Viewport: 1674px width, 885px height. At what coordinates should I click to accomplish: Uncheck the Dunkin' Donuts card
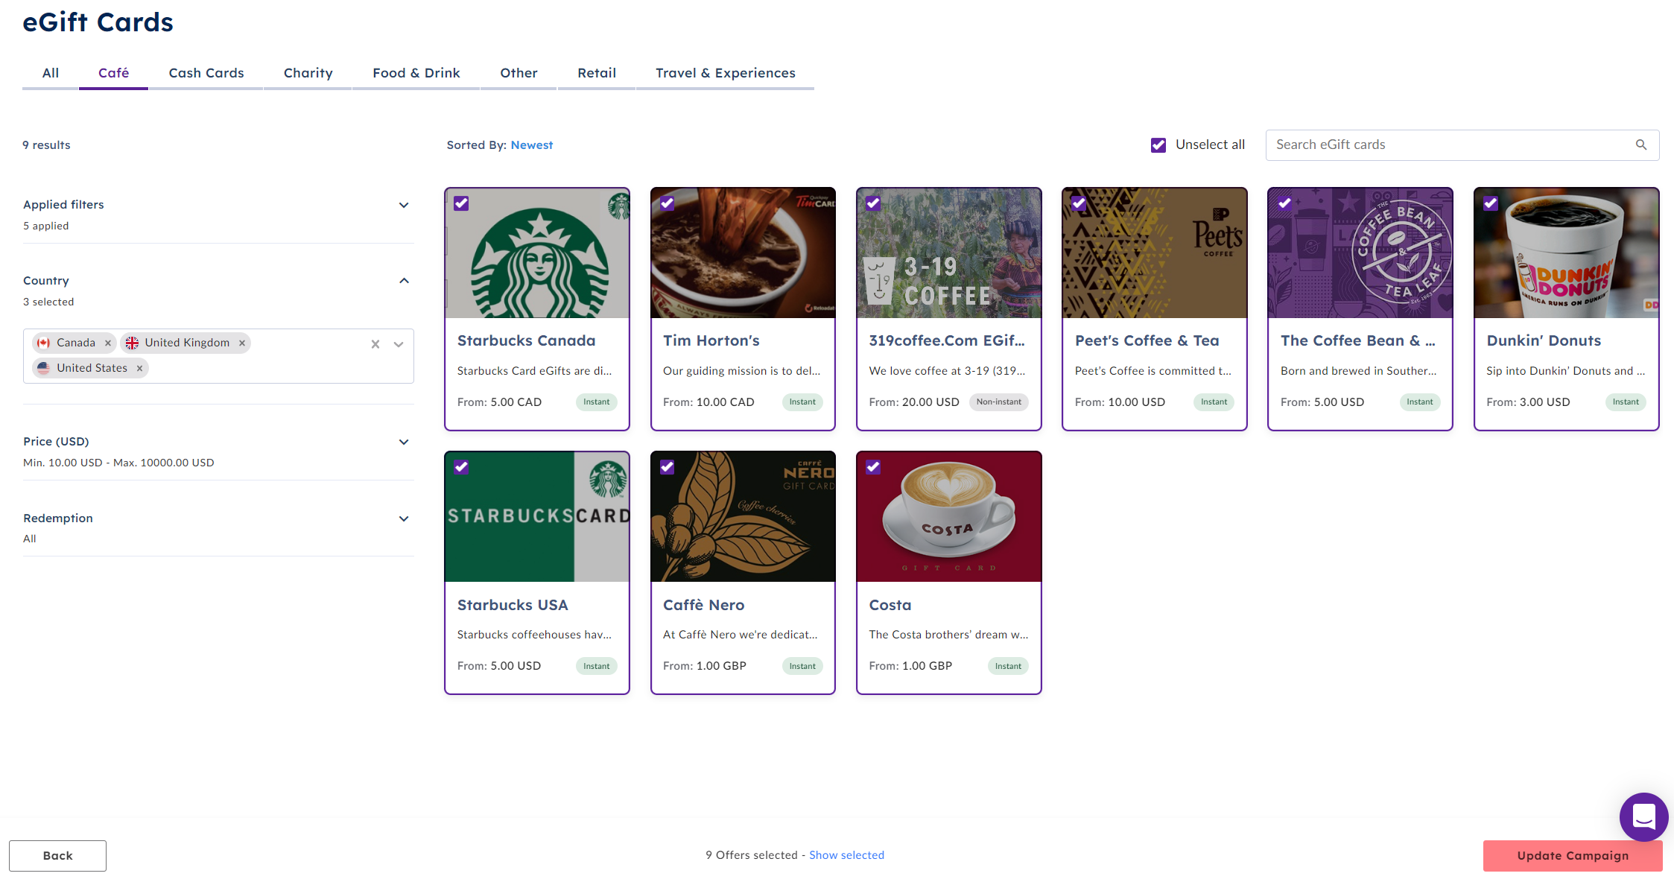(x=1491, y=203)
